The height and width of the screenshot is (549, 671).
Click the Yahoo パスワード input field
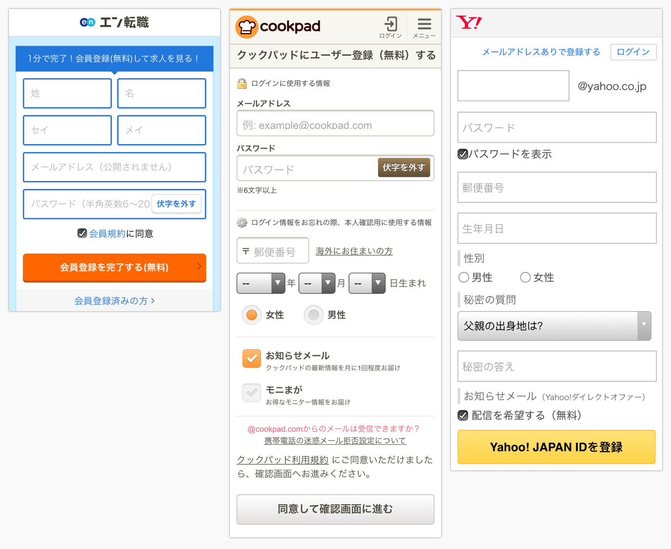click(x=557, y=127)
